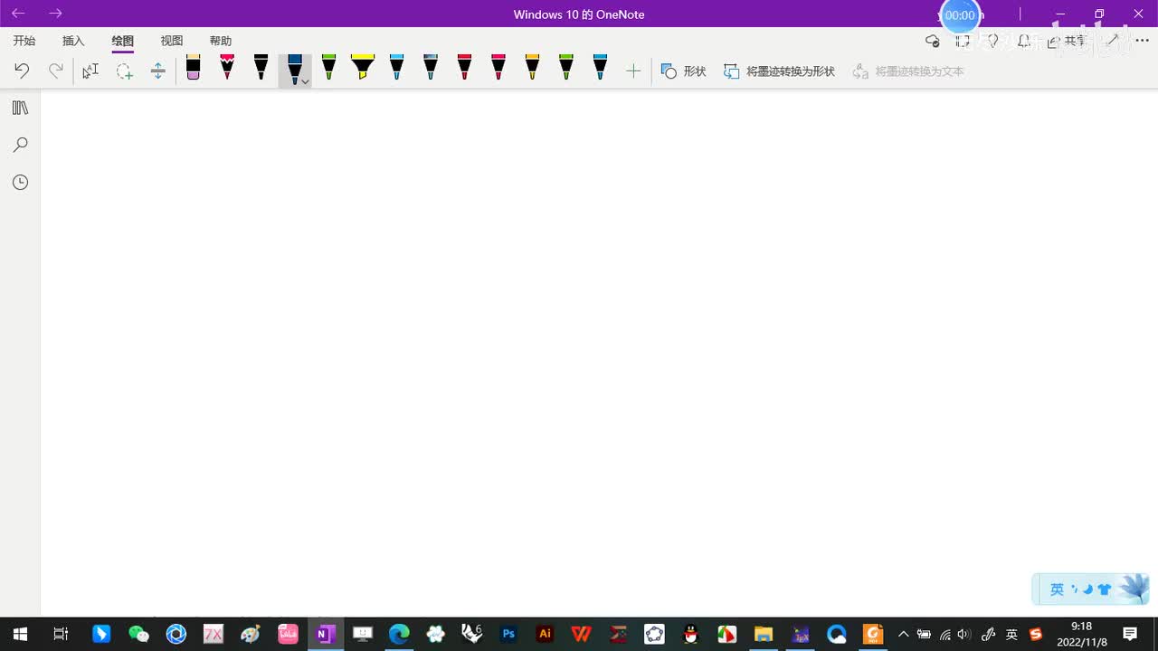Click the 共享 share button
This screenshot has width=1158, height=651.
click(x=1067, y=41)
